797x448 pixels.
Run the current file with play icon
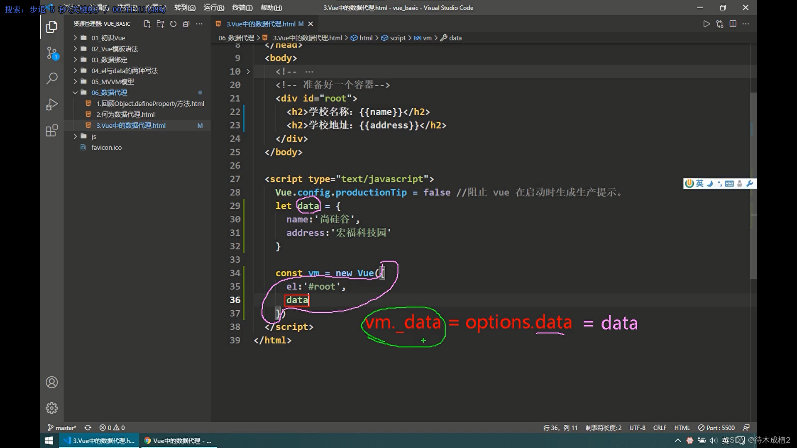tap(707, 24)
